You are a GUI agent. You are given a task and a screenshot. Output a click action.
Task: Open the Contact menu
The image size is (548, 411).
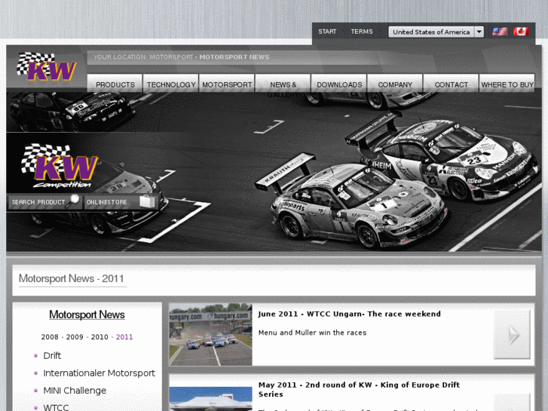[452, 83]
